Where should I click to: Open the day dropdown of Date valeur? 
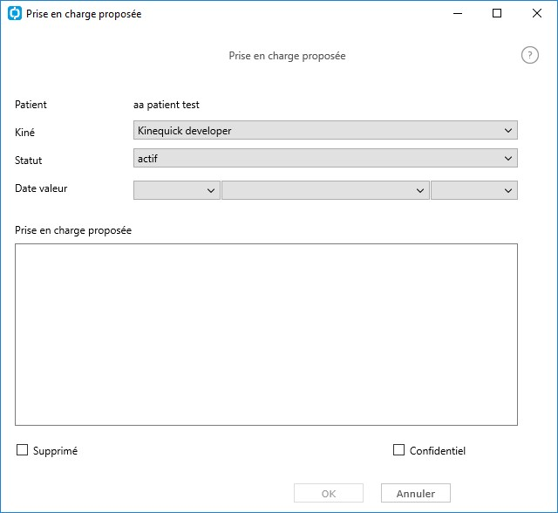click(176, 190)
